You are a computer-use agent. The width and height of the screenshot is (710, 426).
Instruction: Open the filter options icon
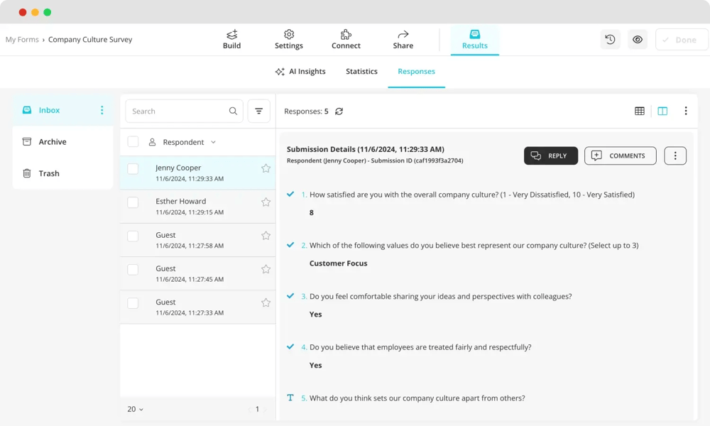tap(258, 111)
